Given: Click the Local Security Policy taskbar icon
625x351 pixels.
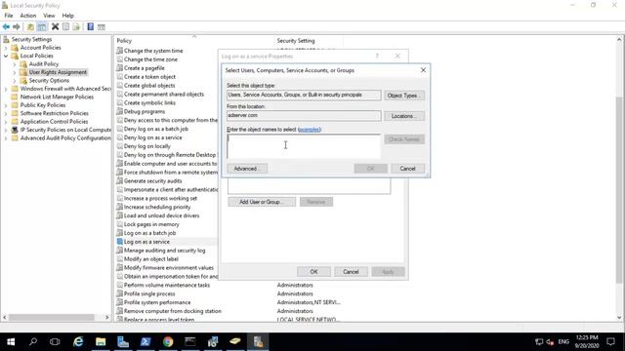Looking at the screenshot, I should (x=258, y=341).
